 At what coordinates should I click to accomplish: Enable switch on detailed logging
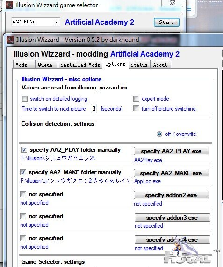24,98
